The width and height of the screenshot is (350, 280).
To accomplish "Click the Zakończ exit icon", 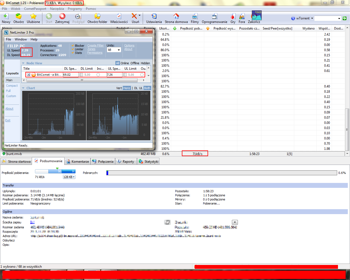I will (x=254, y=16).
